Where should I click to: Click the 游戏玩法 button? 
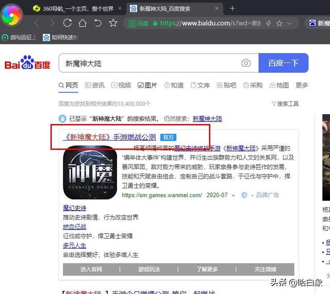(x=149, y=269)
